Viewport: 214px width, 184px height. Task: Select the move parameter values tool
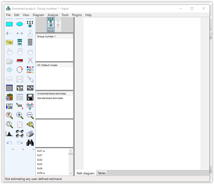tap(9, 79)
